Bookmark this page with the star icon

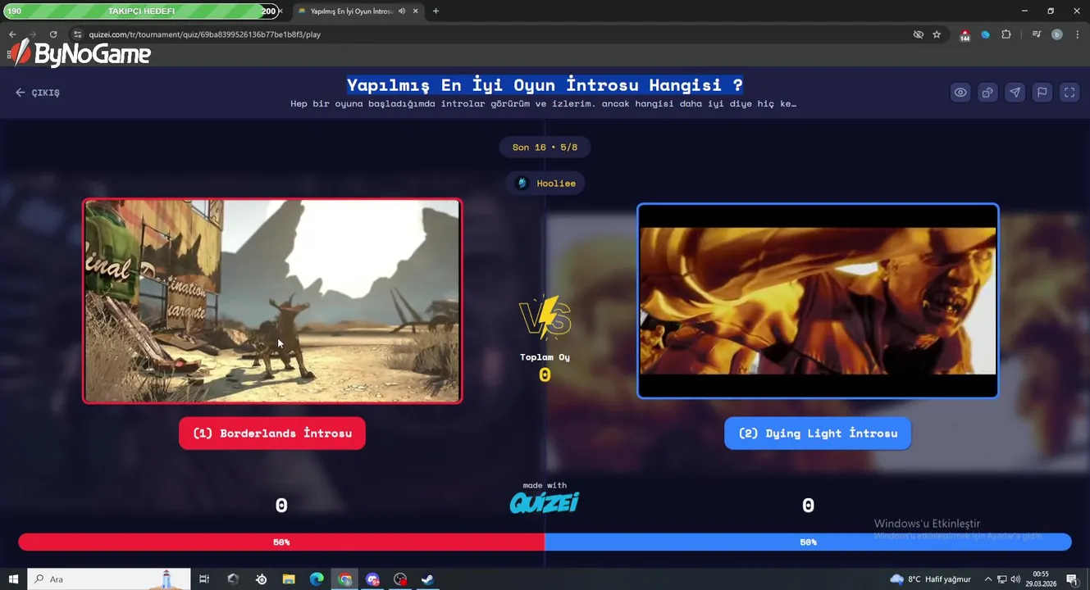(937, 34)
